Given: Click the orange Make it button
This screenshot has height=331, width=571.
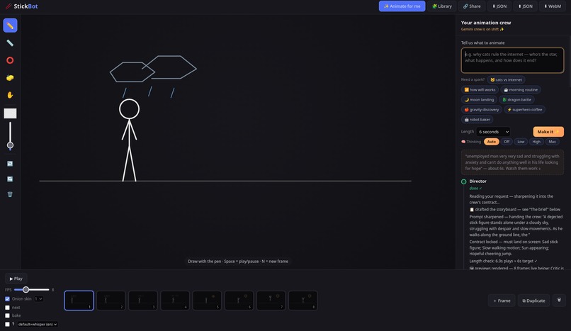Looking at the screenshot, I should tap(548, 132).
